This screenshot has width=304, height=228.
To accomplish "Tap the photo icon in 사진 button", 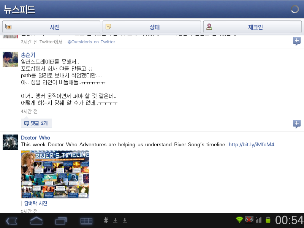I will (x=8, y=27).
